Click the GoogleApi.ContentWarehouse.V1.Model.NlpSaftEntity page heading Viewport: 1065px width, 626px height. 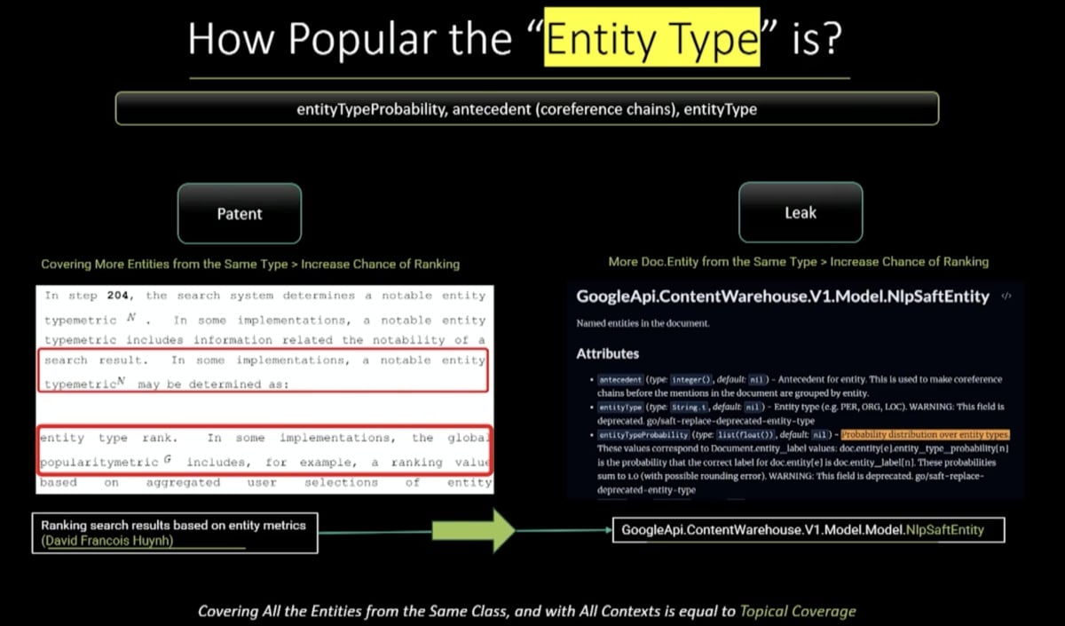[782, 297]
